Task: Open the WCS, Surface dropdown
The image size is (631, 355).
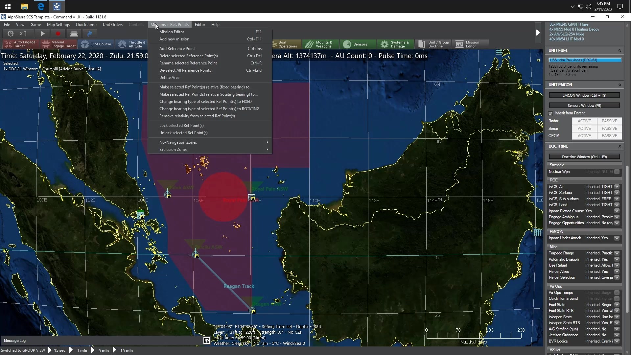Action: point(617,193)
